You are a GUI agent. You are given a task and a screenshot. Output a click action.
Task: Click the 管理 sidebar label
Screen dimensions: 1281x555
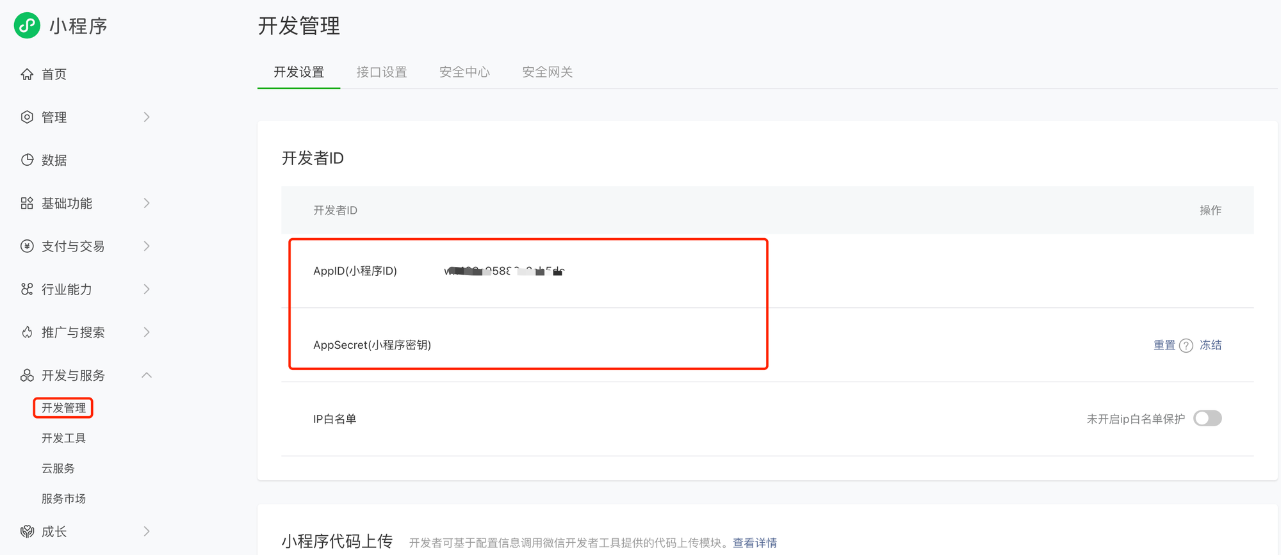point(54,117)
